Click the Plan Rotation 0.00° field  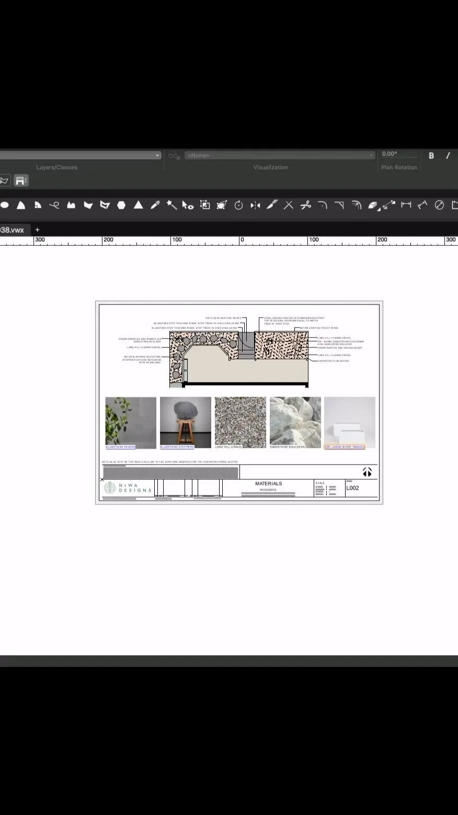tap(399, 154)
